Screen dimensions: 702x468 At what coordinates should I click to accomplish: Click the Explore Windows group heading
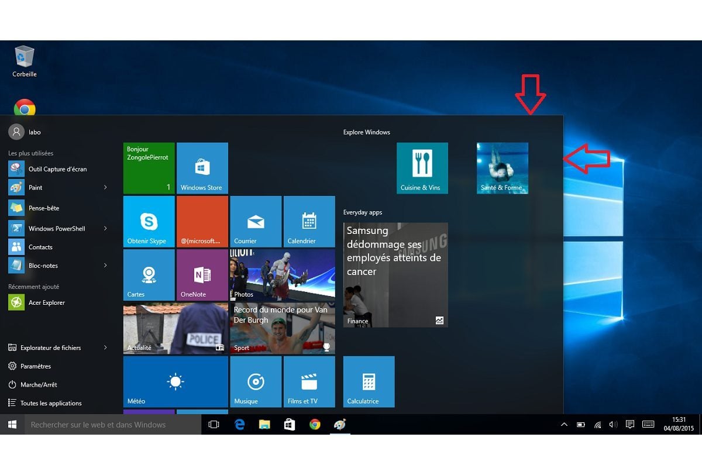click(x=367, y=132)
